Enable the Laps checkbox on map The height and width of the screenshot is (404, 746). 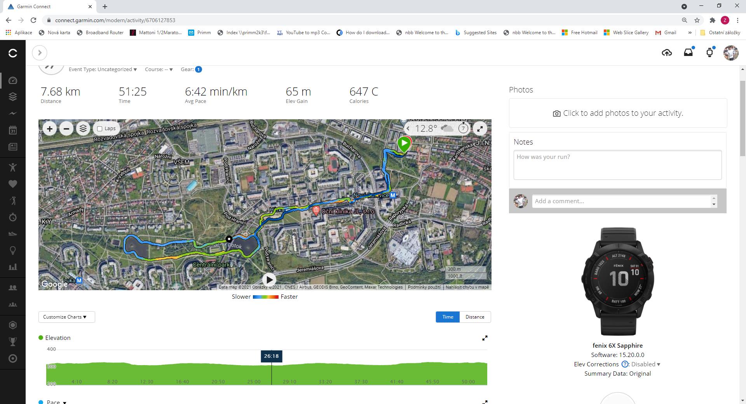coord(100,129)
